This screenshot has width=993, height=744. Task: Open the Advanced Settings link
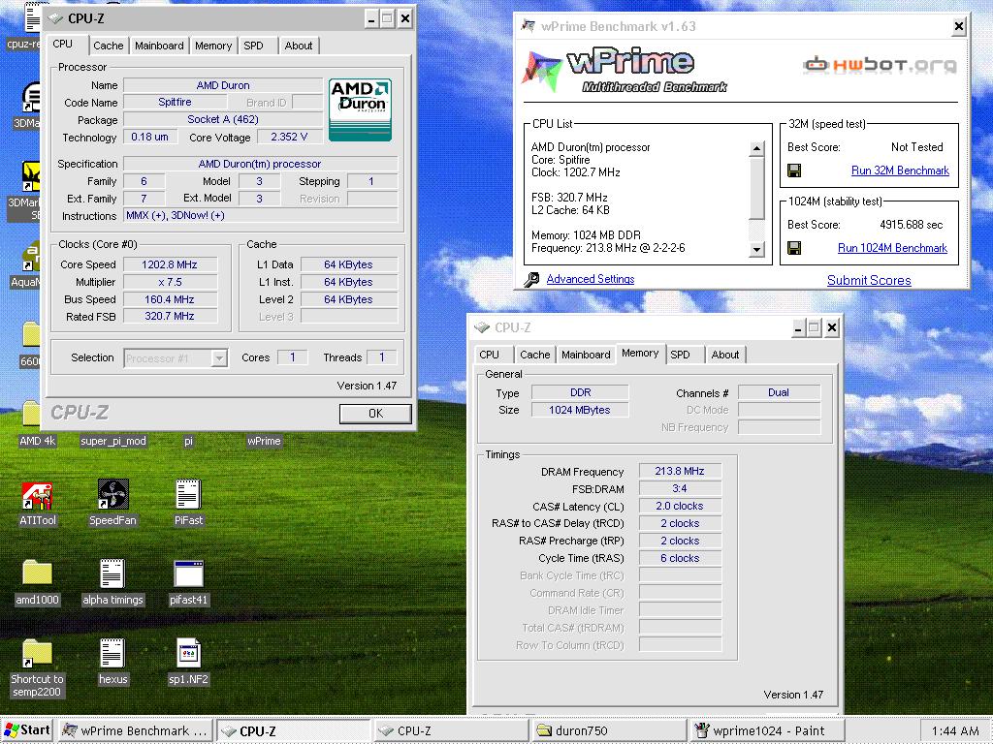[591, 279]
